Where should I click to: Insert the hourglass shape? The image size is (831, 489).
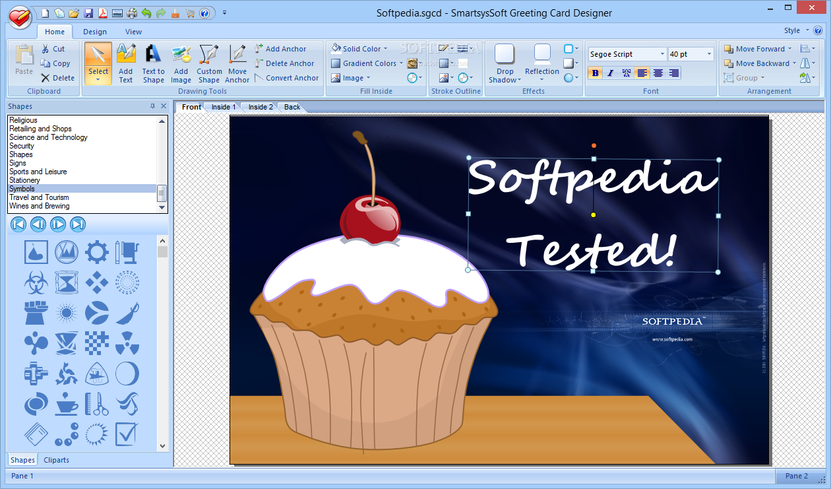point(67,282)
